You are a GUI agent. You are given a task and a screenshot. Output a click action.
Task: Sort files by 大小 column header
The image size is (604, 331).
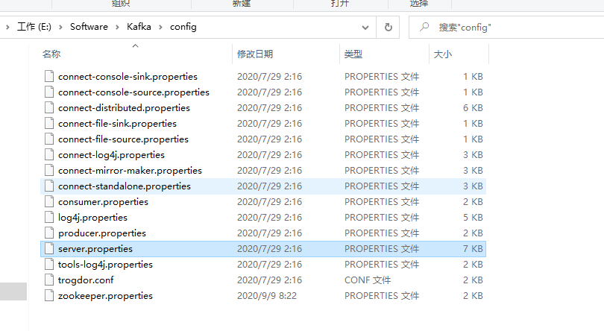tap(443, 54)
